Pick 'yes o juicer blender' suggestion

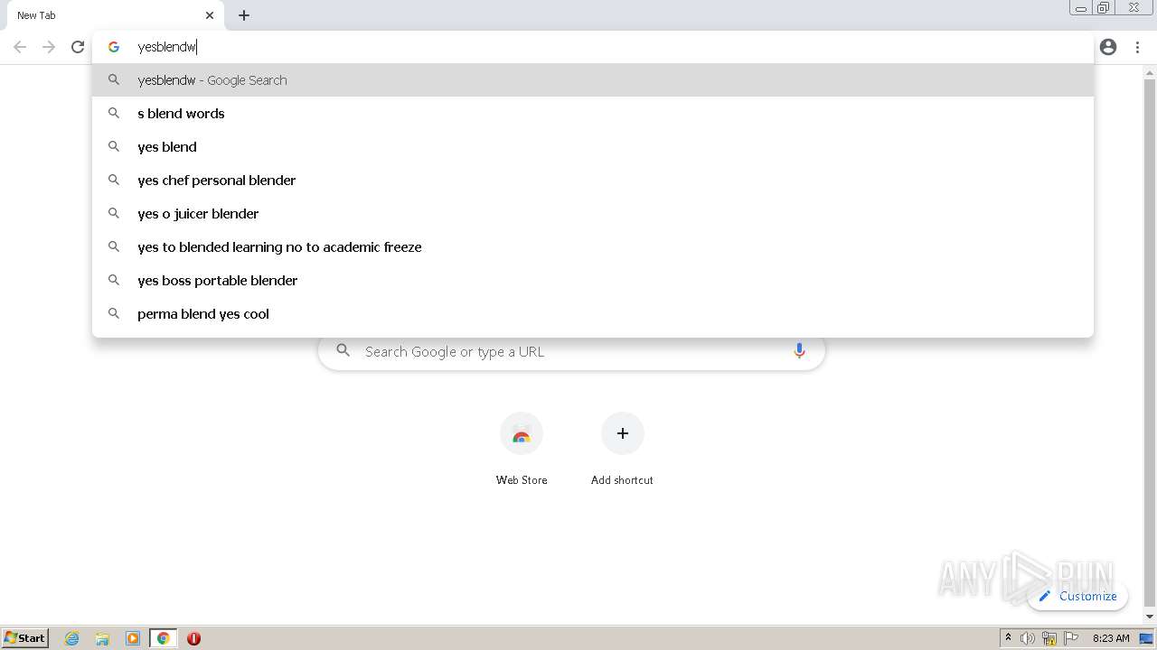[x=593, y=214]
